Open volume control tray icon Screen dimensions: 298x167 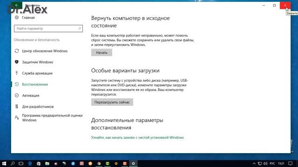pos(265,163)
